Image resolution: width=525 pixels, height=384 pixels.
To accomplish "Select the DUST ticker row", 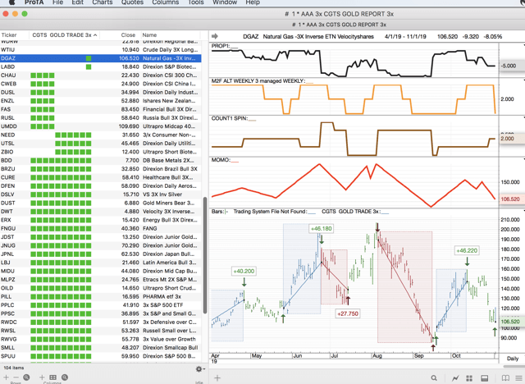I will tap(100, 203).
